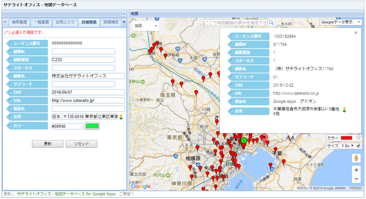Open サテライトオフィス・地図データベース for Google Apps link
This screenshot has height=199, width=366.
(66, 194)
